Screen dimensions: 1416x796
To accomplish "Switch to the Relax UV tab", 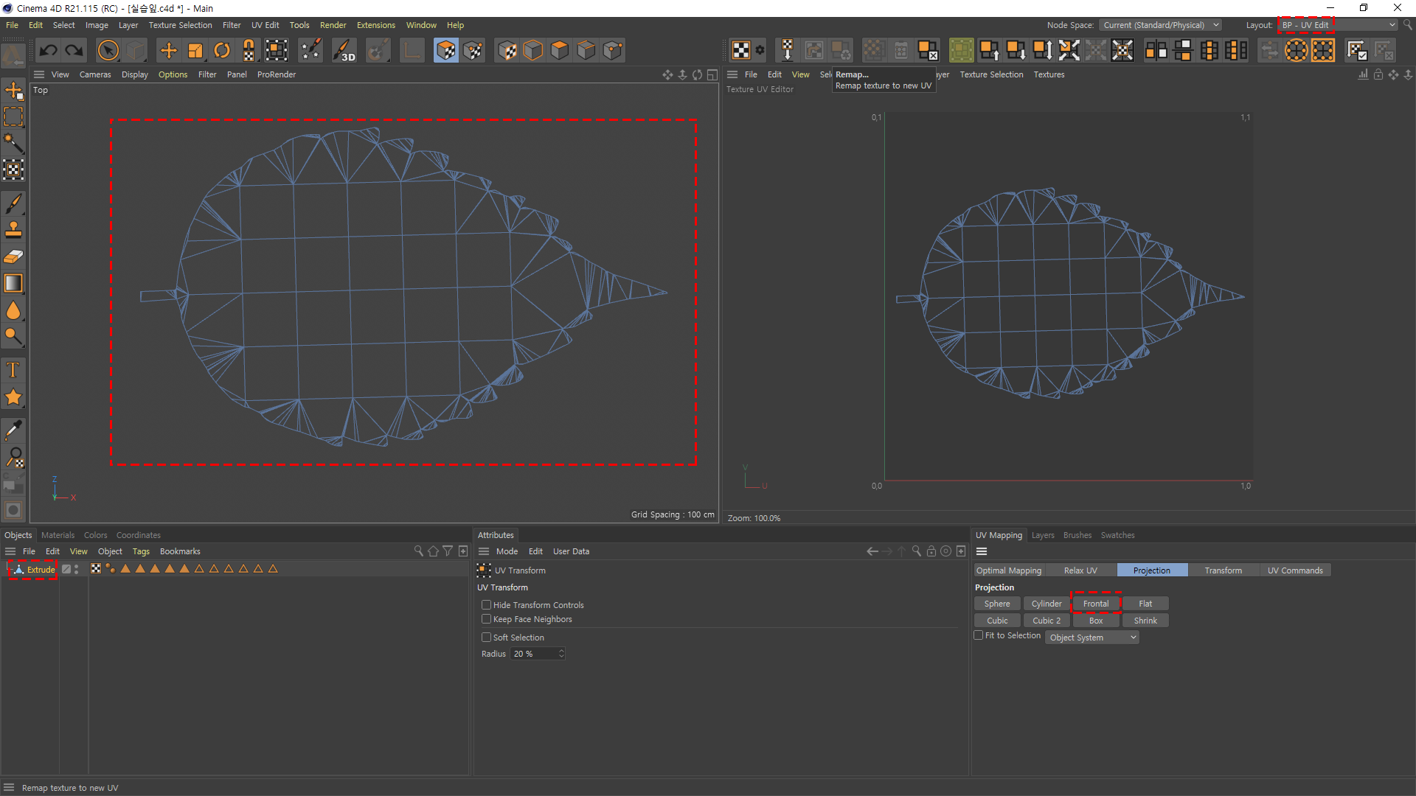I will pos(1080,570).
